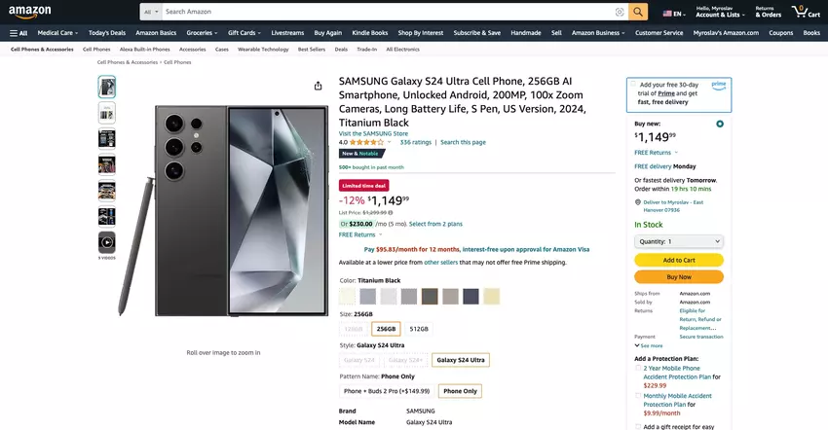The height and width of the screenshot is (430, 828).
Task: Select the Buy new radio button
Action: (720, 124)
